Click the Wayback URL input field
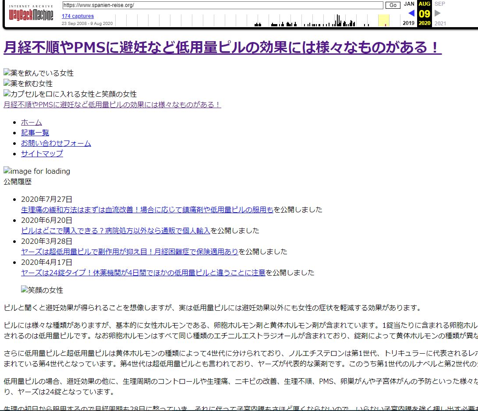478x411 pixels. point(223,5)
